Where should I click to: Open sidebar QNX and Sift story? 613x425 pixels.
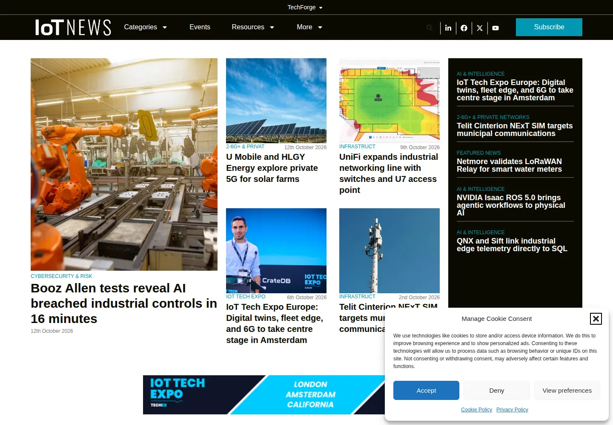click(x=512, y=245)
